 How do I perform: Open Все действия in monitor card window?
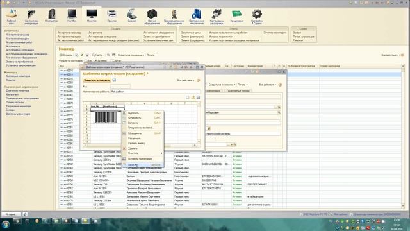click(x=268, y=85)
